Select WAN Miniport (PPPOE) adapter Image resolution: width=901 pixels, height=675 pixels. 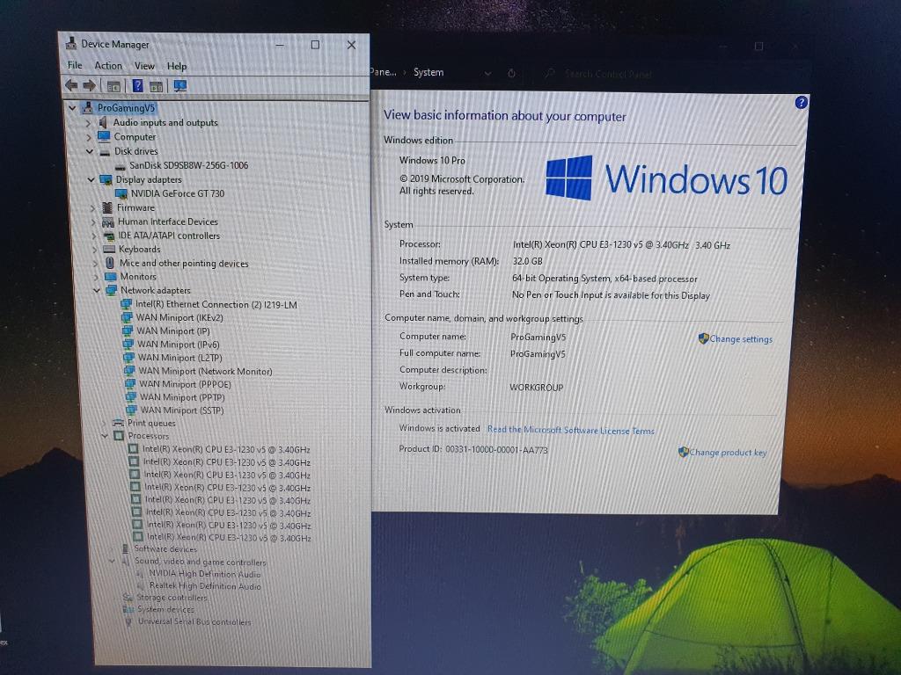[185, 385]
